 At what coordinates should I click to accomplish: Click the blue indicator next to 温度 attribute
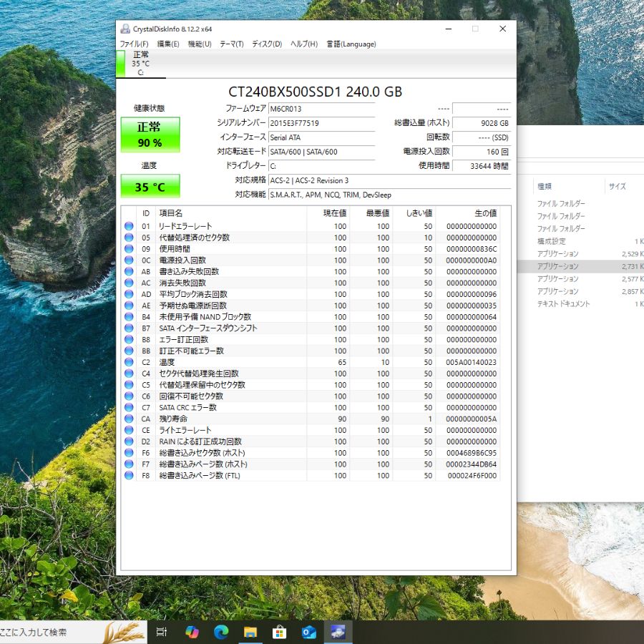point(130,362)
